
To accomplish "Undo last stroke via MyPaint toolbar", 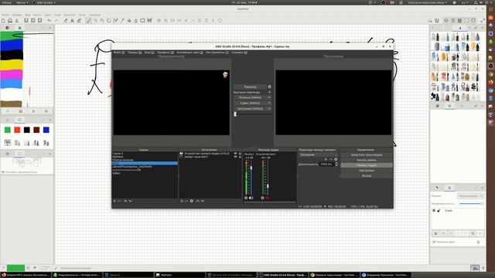I will click(x=49, y=21).
